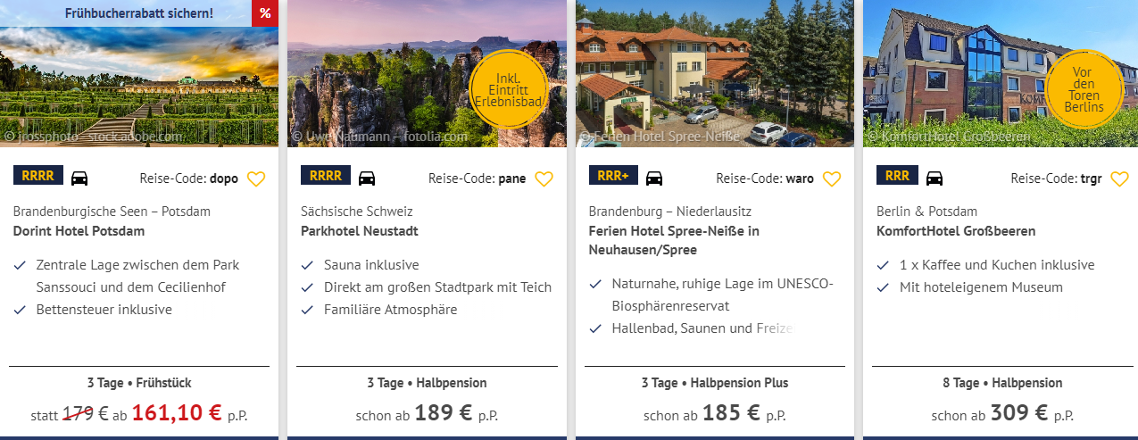Click the red percent discount badge
The image size is (1138, 440).
[x=265, y=13]
